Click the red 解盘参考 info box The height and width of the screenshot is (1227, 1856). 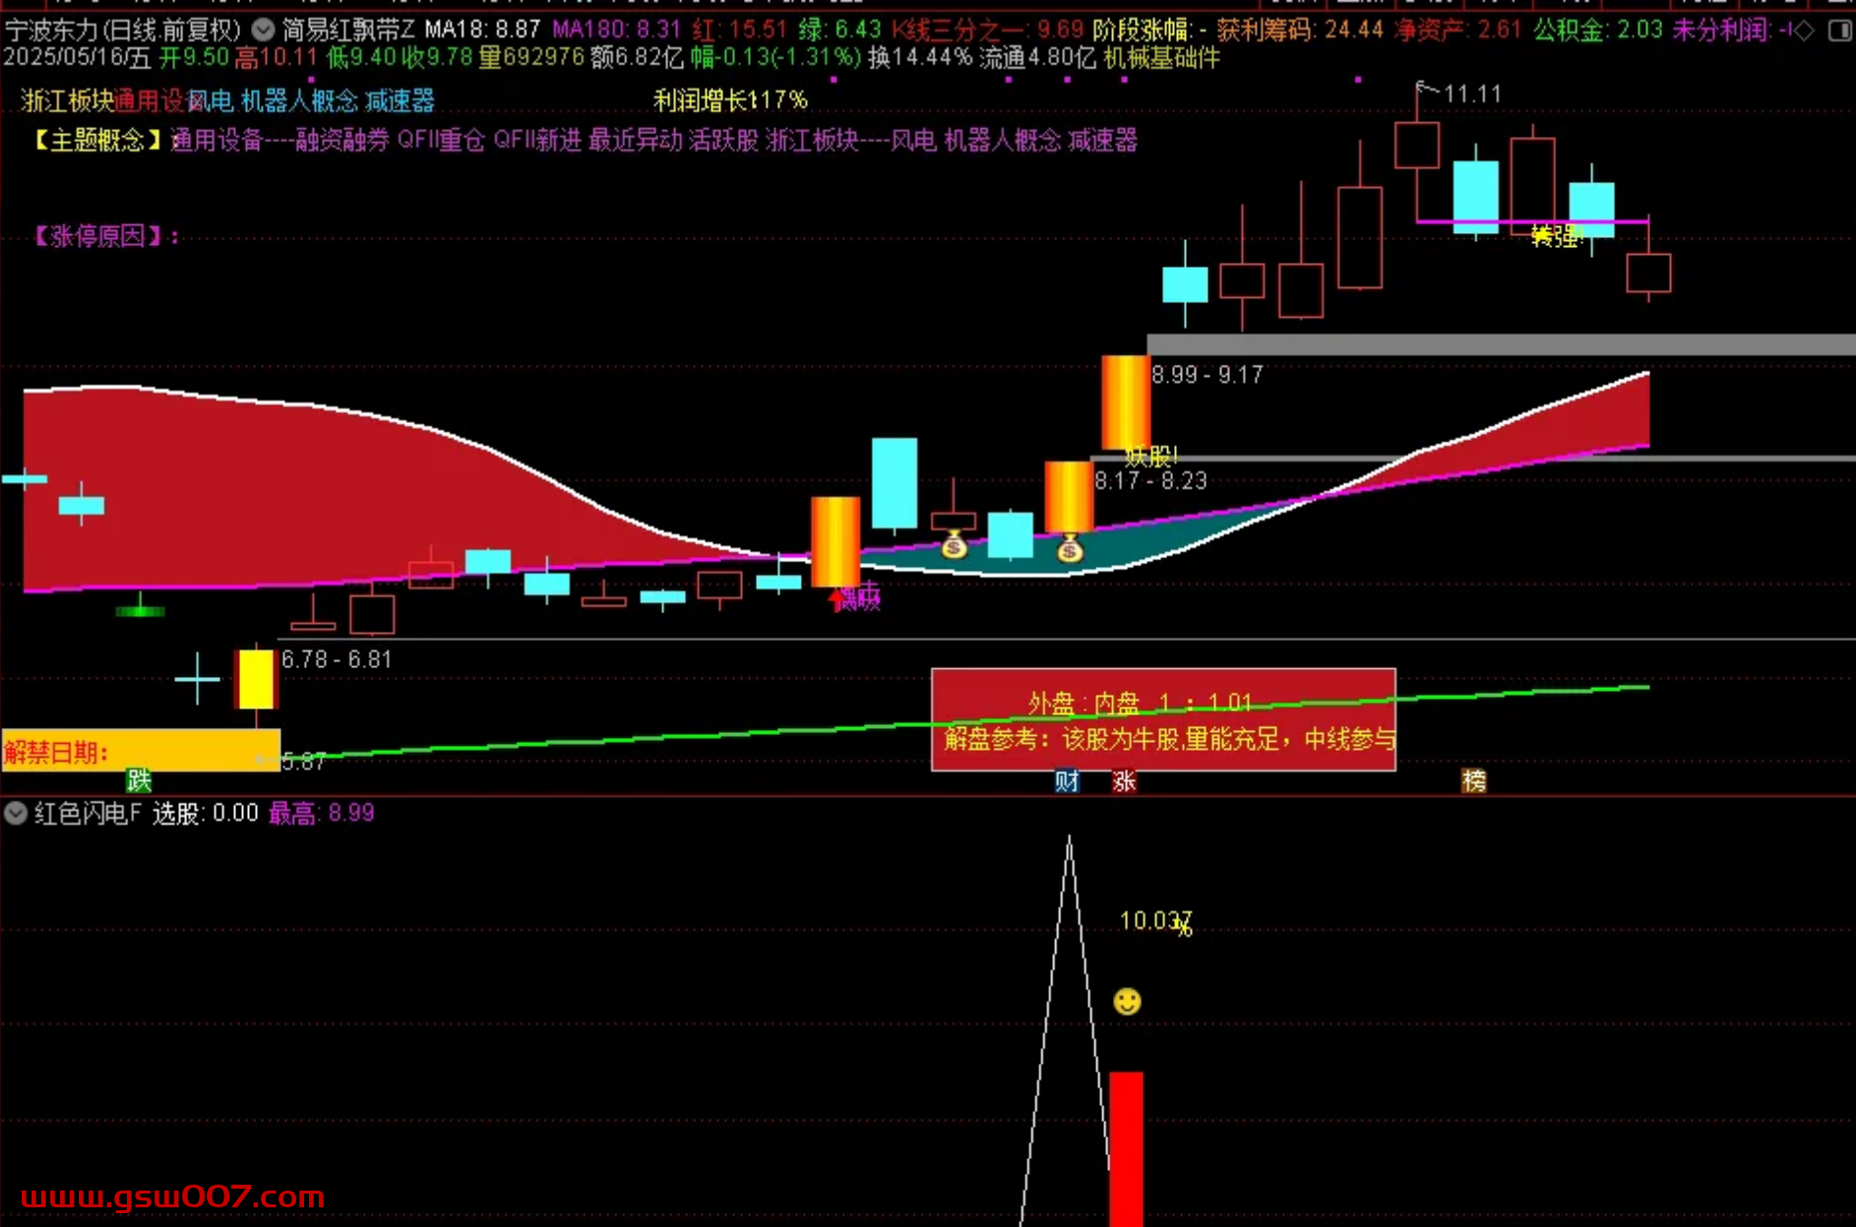click(1162, 720)
